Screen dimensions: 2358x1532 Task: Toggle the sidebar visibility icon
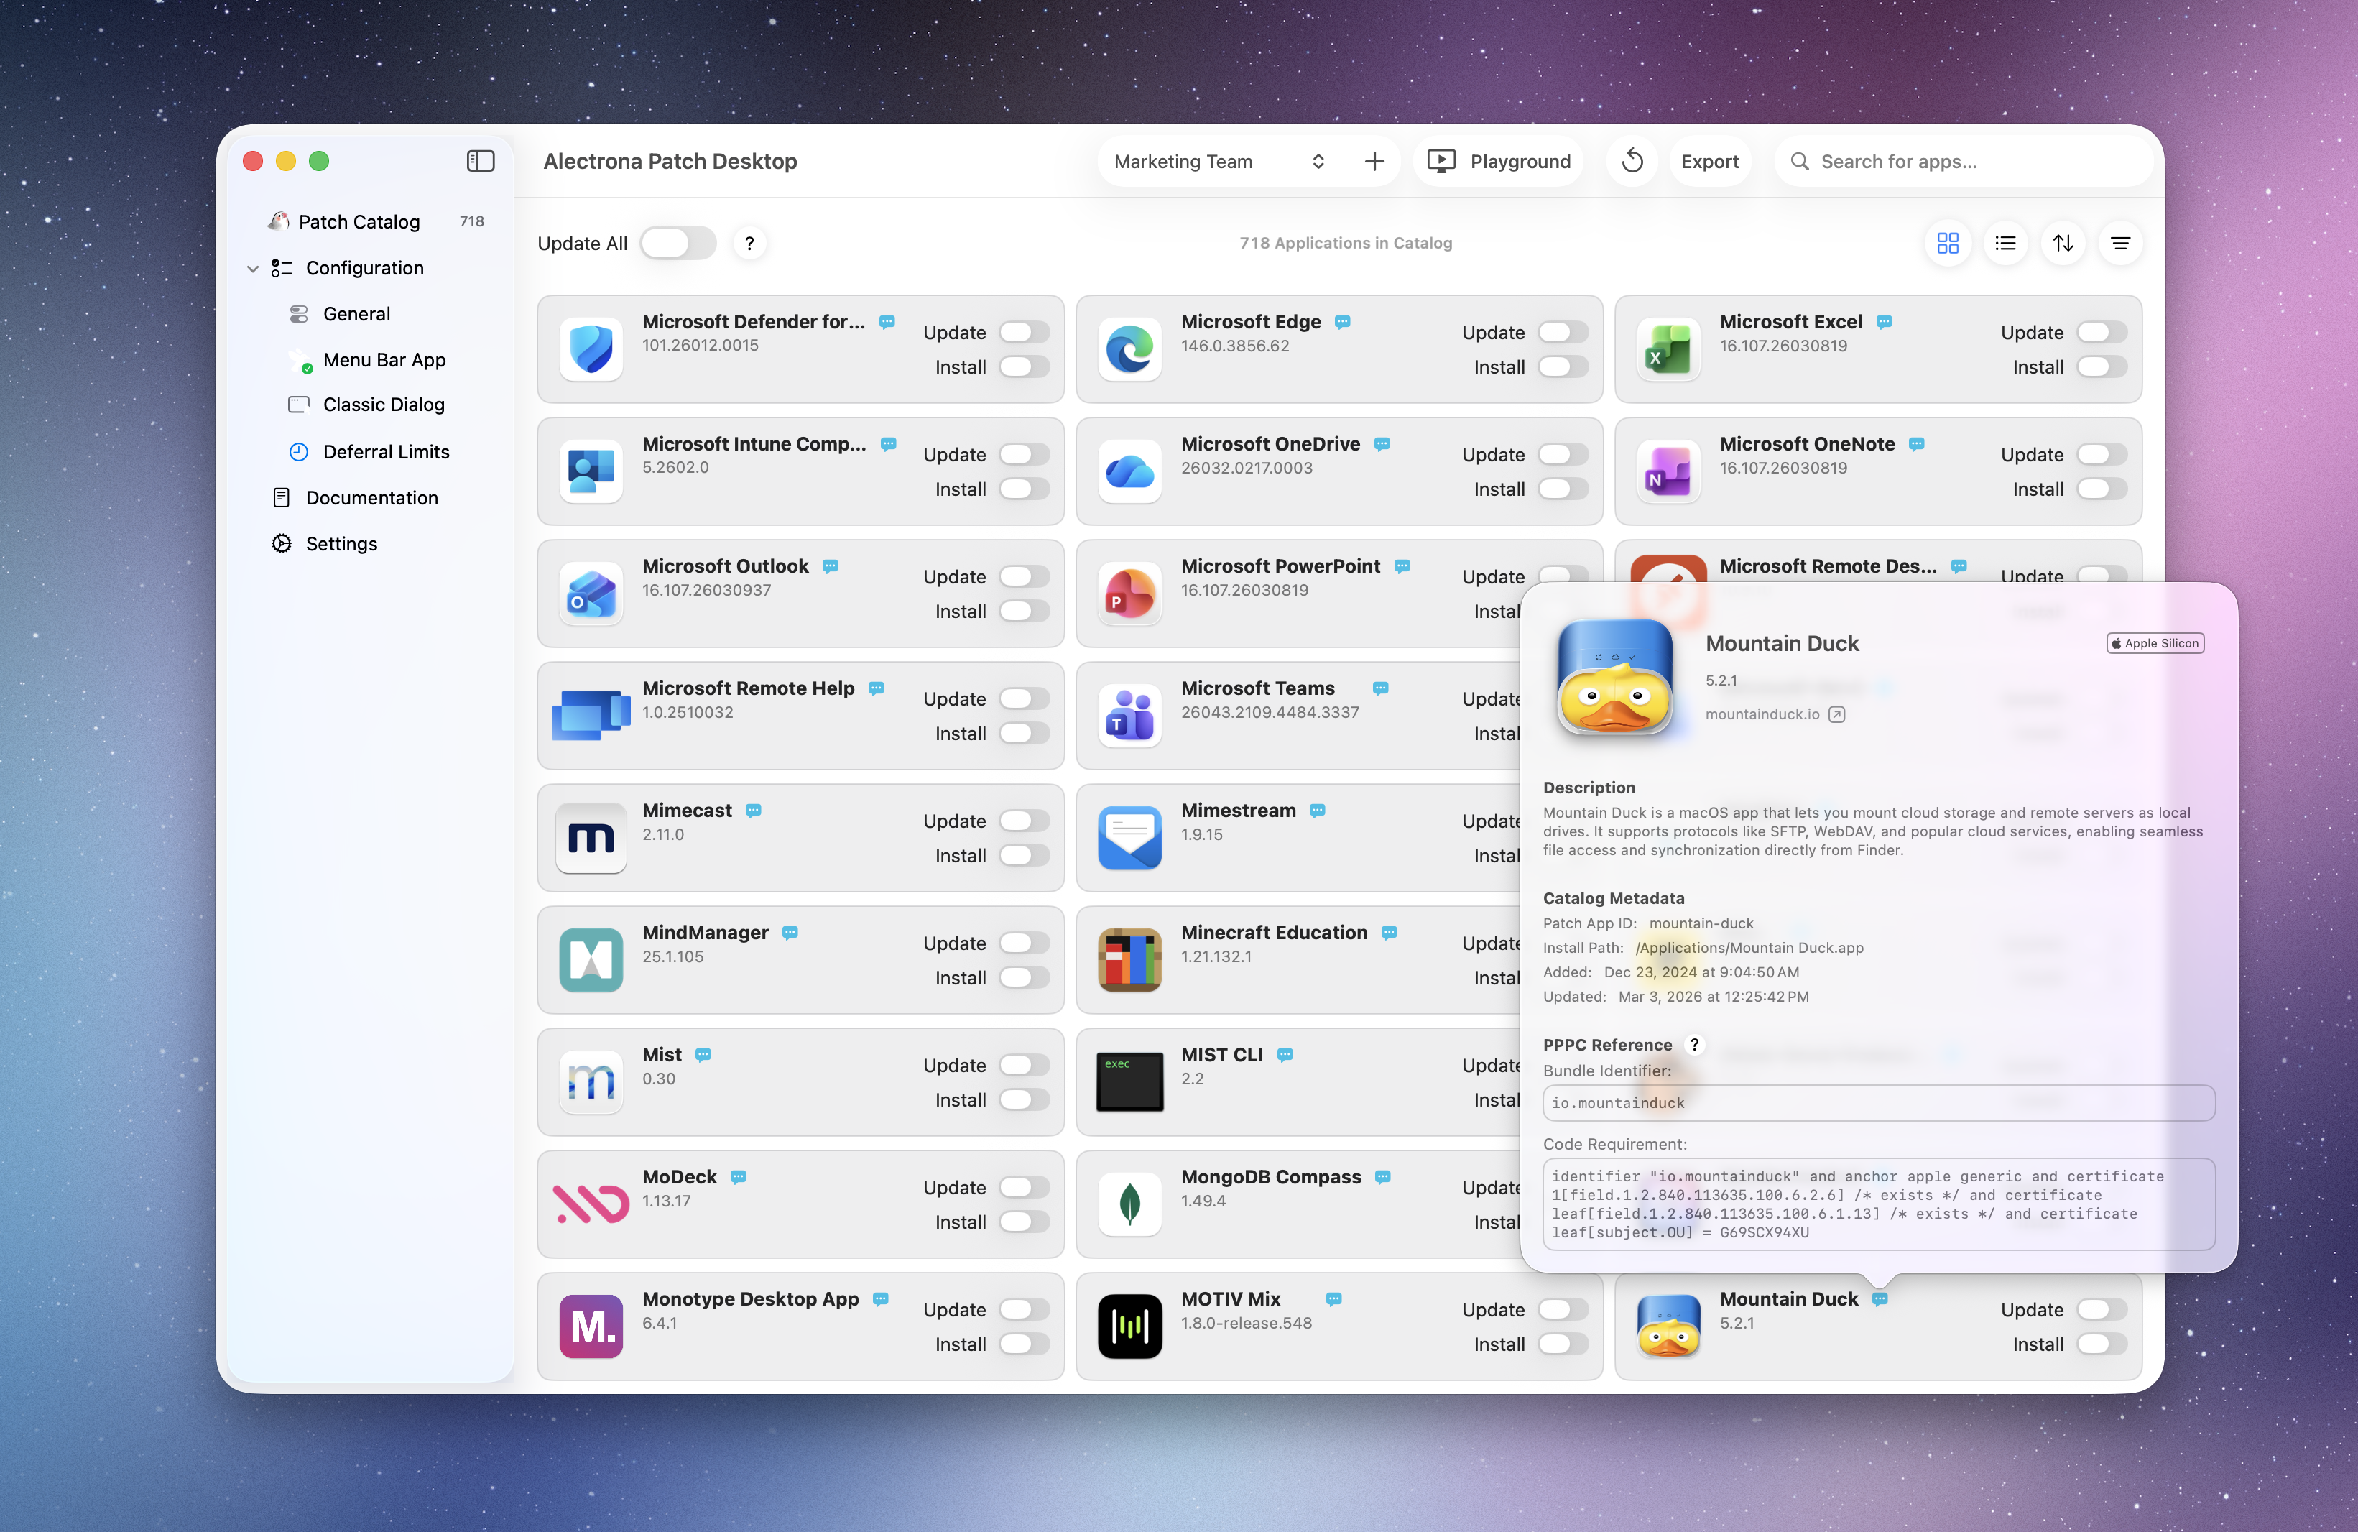[481, 160]
